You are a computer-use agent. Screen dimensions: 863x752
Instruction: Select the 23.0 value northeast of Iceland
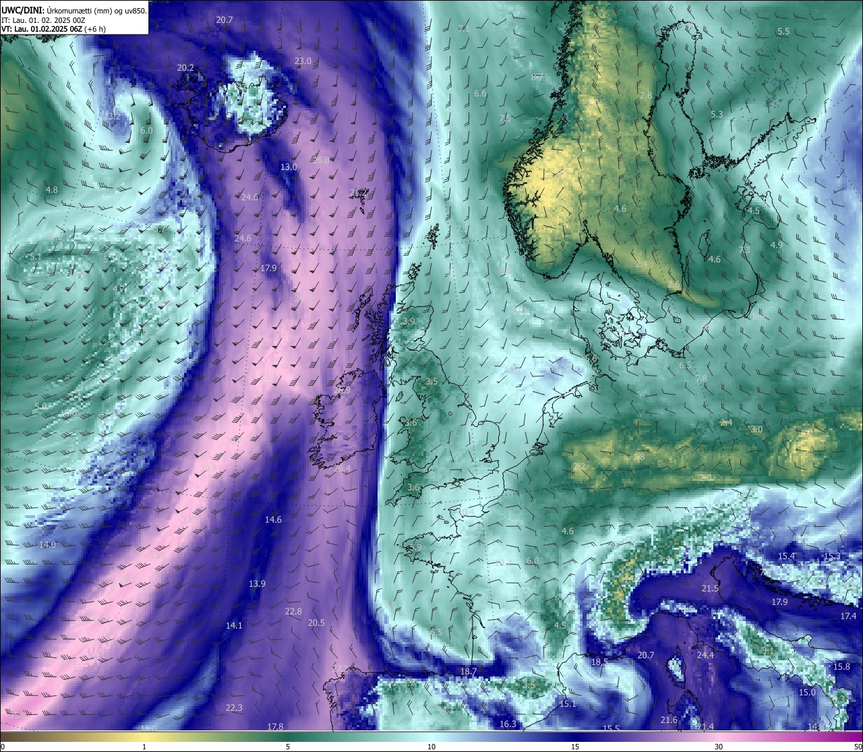[x=303, y=61]
